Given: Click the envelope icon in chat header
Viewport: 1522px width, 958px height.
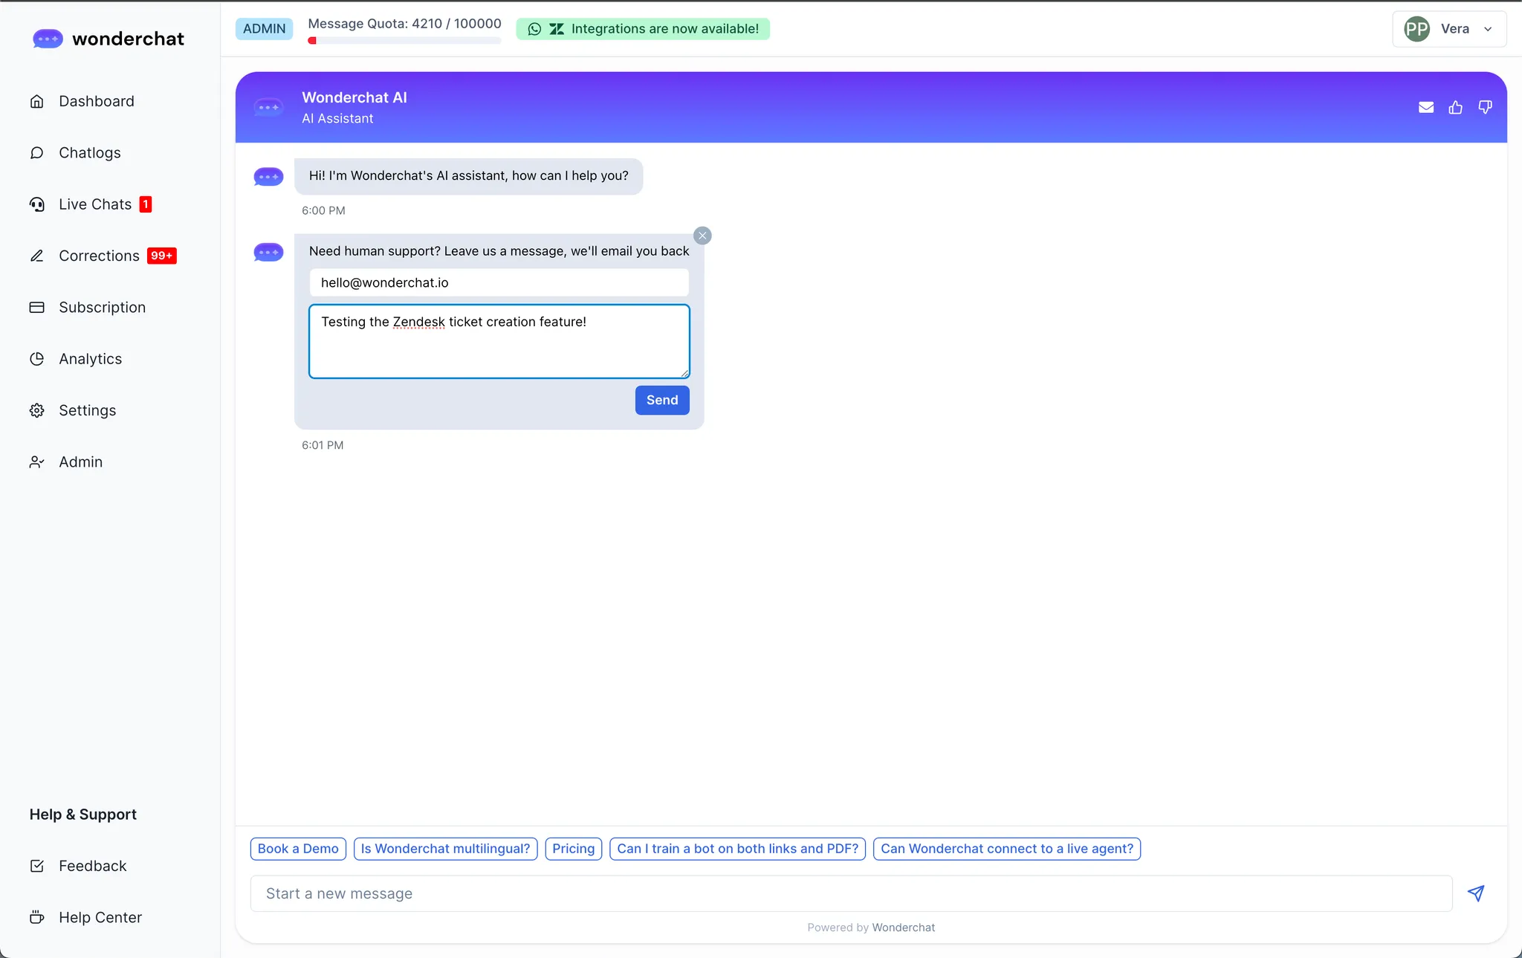Looking at the screenshot, I should click(1425, 107).
